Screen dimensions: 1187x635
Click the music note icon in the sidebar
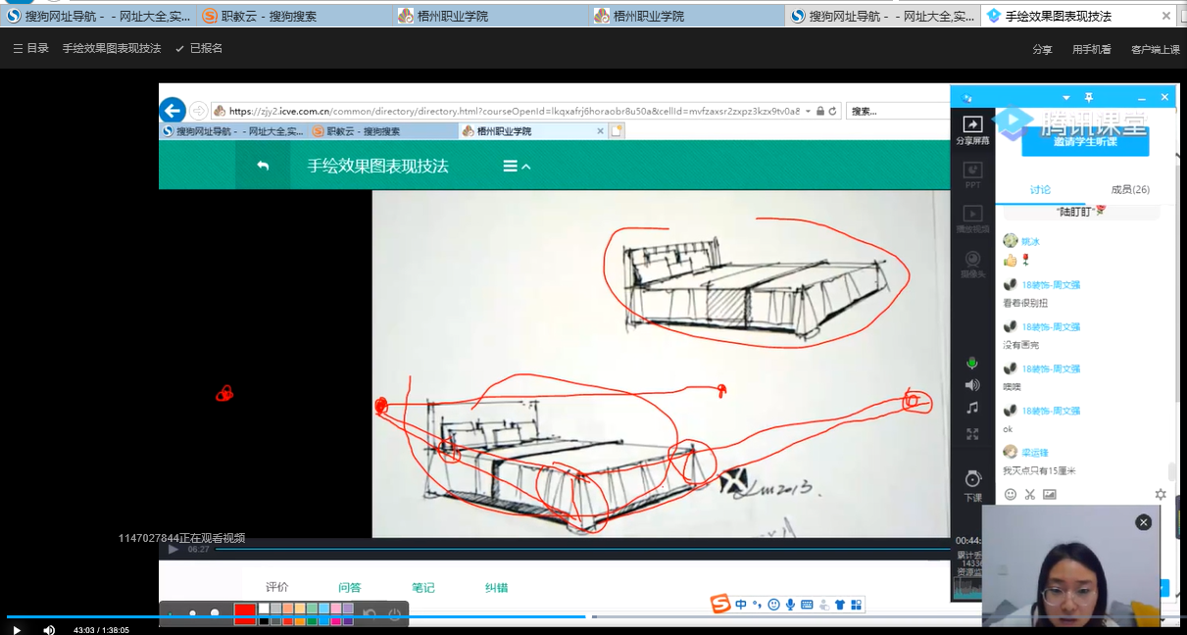(972, 408)
